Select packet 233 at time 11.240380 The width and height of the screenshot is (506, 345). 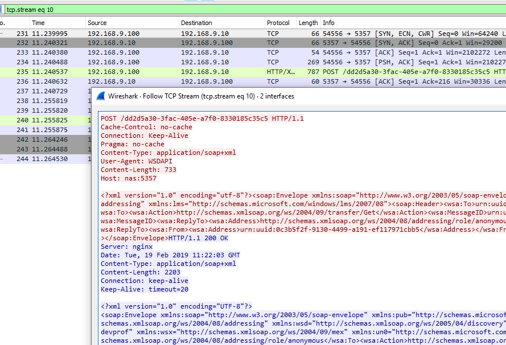coord(253,52)
